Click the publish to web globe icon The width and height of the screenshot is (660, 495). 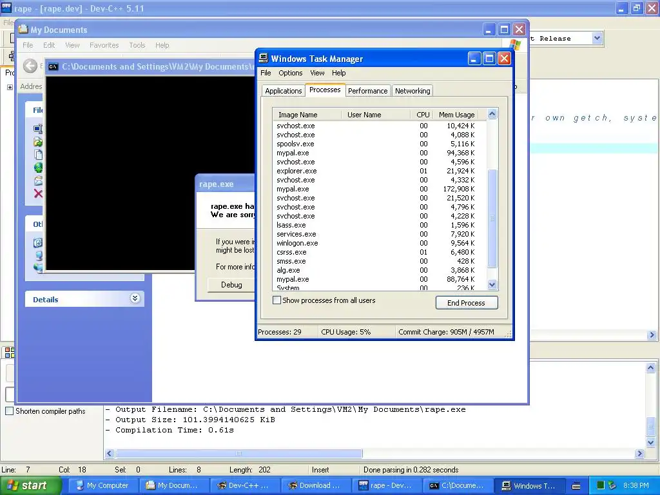(38, 168)
